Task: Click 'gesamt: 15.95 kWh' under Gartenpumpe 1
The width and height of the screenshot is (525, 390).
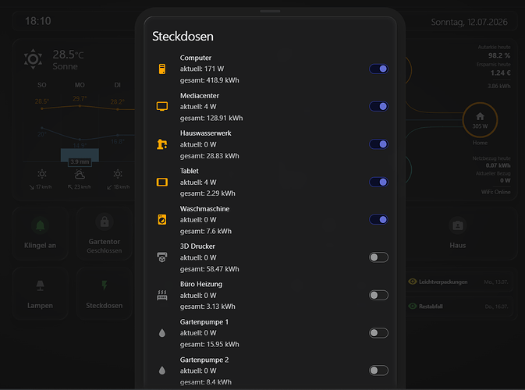Action: pyautogui.click(x=210, y=345)
